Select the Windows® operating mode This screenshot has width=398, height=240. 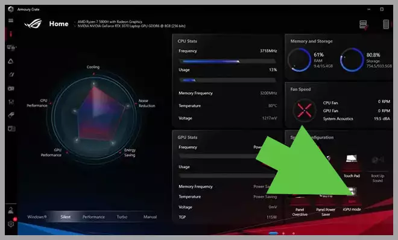pos(37,217)
